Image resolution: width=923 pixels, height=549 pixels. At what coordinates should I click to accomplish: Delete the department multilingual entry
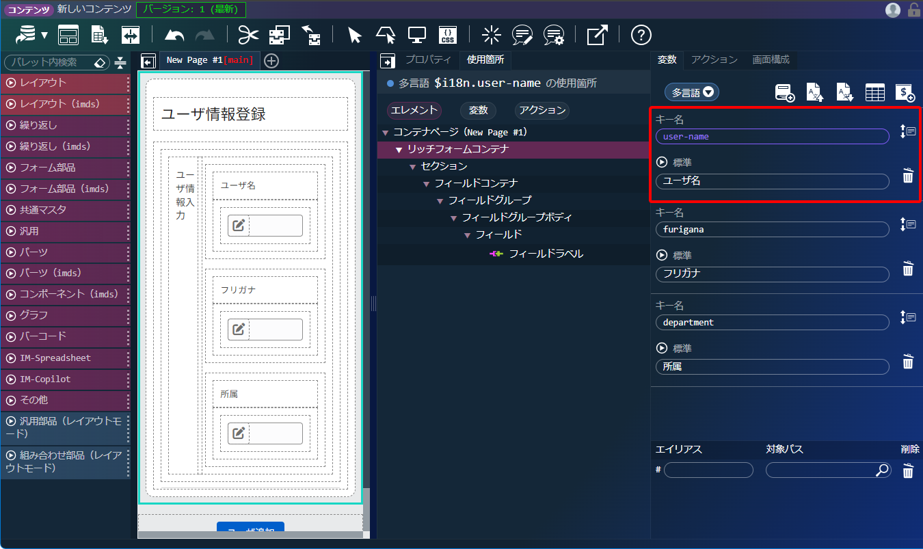pyautogui.click(x=908, y=362)
